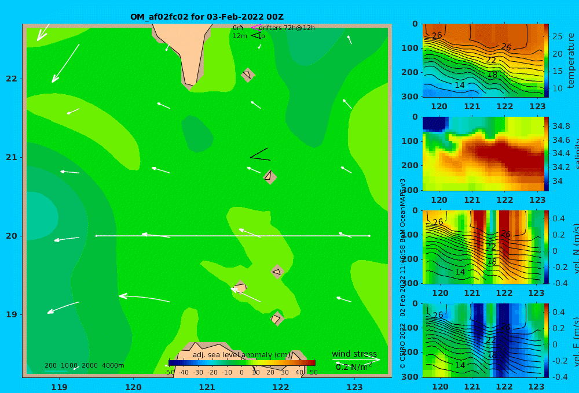Click the CSIRO OceanMAPS copyright text
Image resolution: width=579 pixels, height=393 pixels.
click(402, 273)
